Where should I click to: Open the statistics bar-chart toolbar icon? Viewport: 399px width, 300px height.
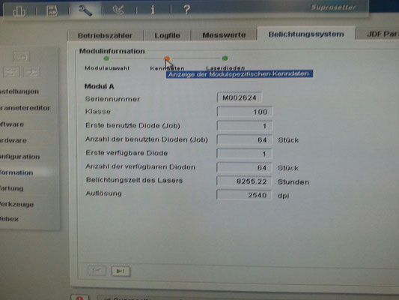19,11
